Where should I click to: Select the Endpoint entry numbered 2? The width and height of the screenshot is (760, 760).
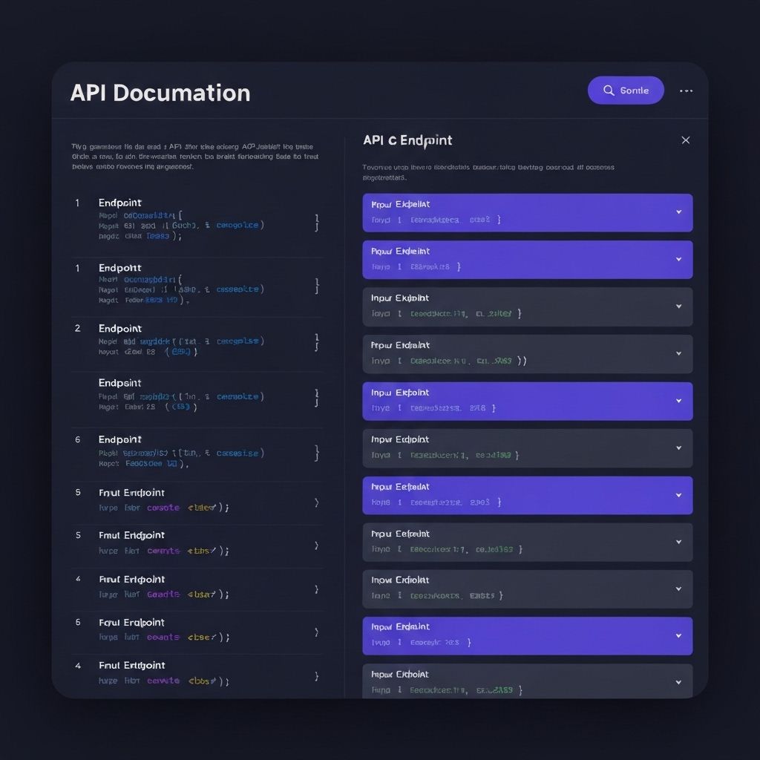[x=119, y=328]
